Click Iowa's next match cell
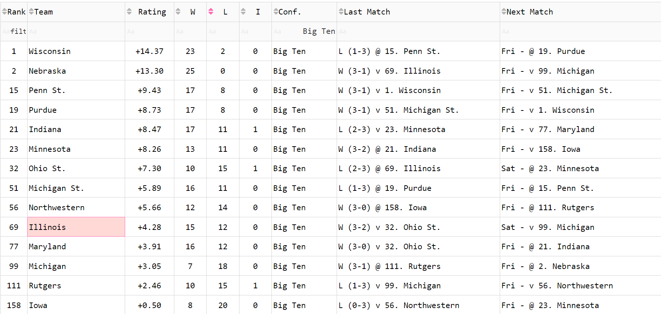 point(580,305)
